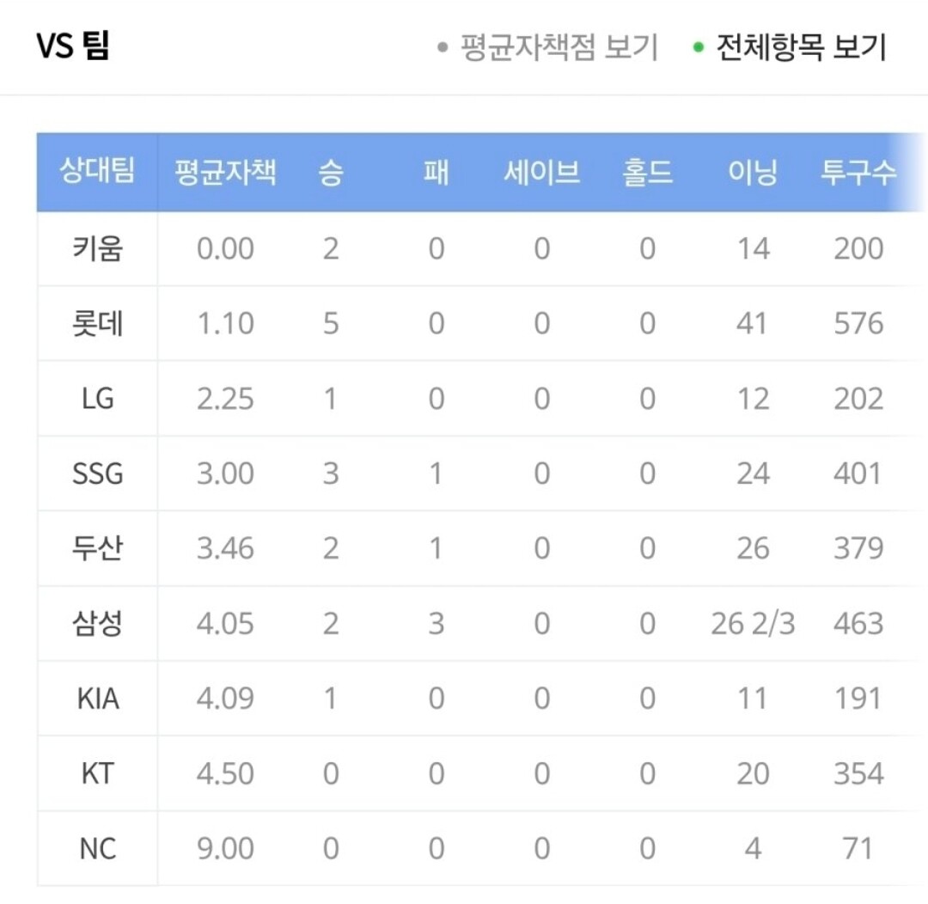Click the 패 column header
Image resolution: width=928 pixels, height=904 pixels.
[437, 172]
